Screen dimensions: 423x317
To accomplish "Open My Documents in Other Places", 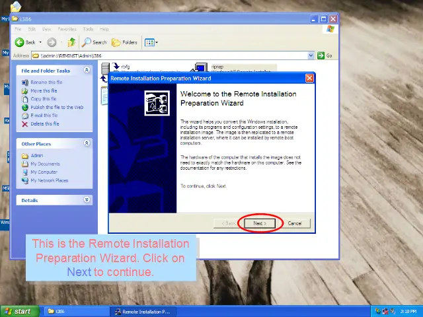I will (x=45, y=164).
